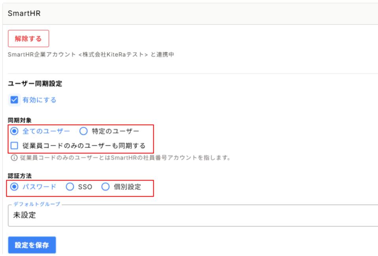
Task: Choose 個別設定 authentication radio circle
Action: tap(105, 187)
